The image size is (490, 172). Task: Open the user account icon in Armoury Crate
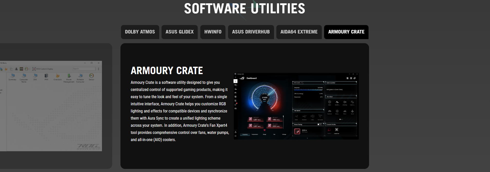[235, 132]
